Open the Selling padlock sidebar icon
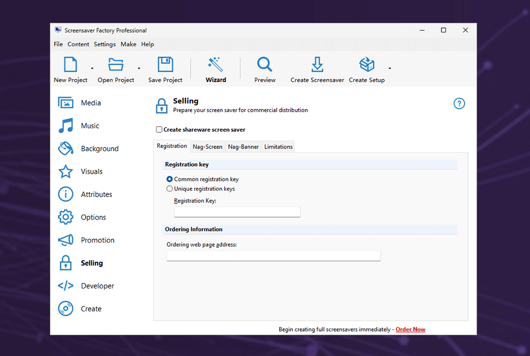This screenshot has width=530, height=356. [x=66, y=263]
